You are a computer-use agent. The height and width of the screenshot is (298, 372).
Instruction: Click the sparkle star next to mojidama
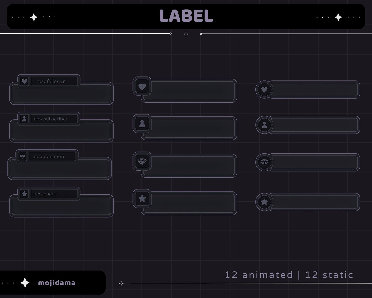[x=25, y=283]
